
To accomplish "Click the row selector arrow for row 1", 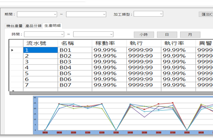I will 12,50.
